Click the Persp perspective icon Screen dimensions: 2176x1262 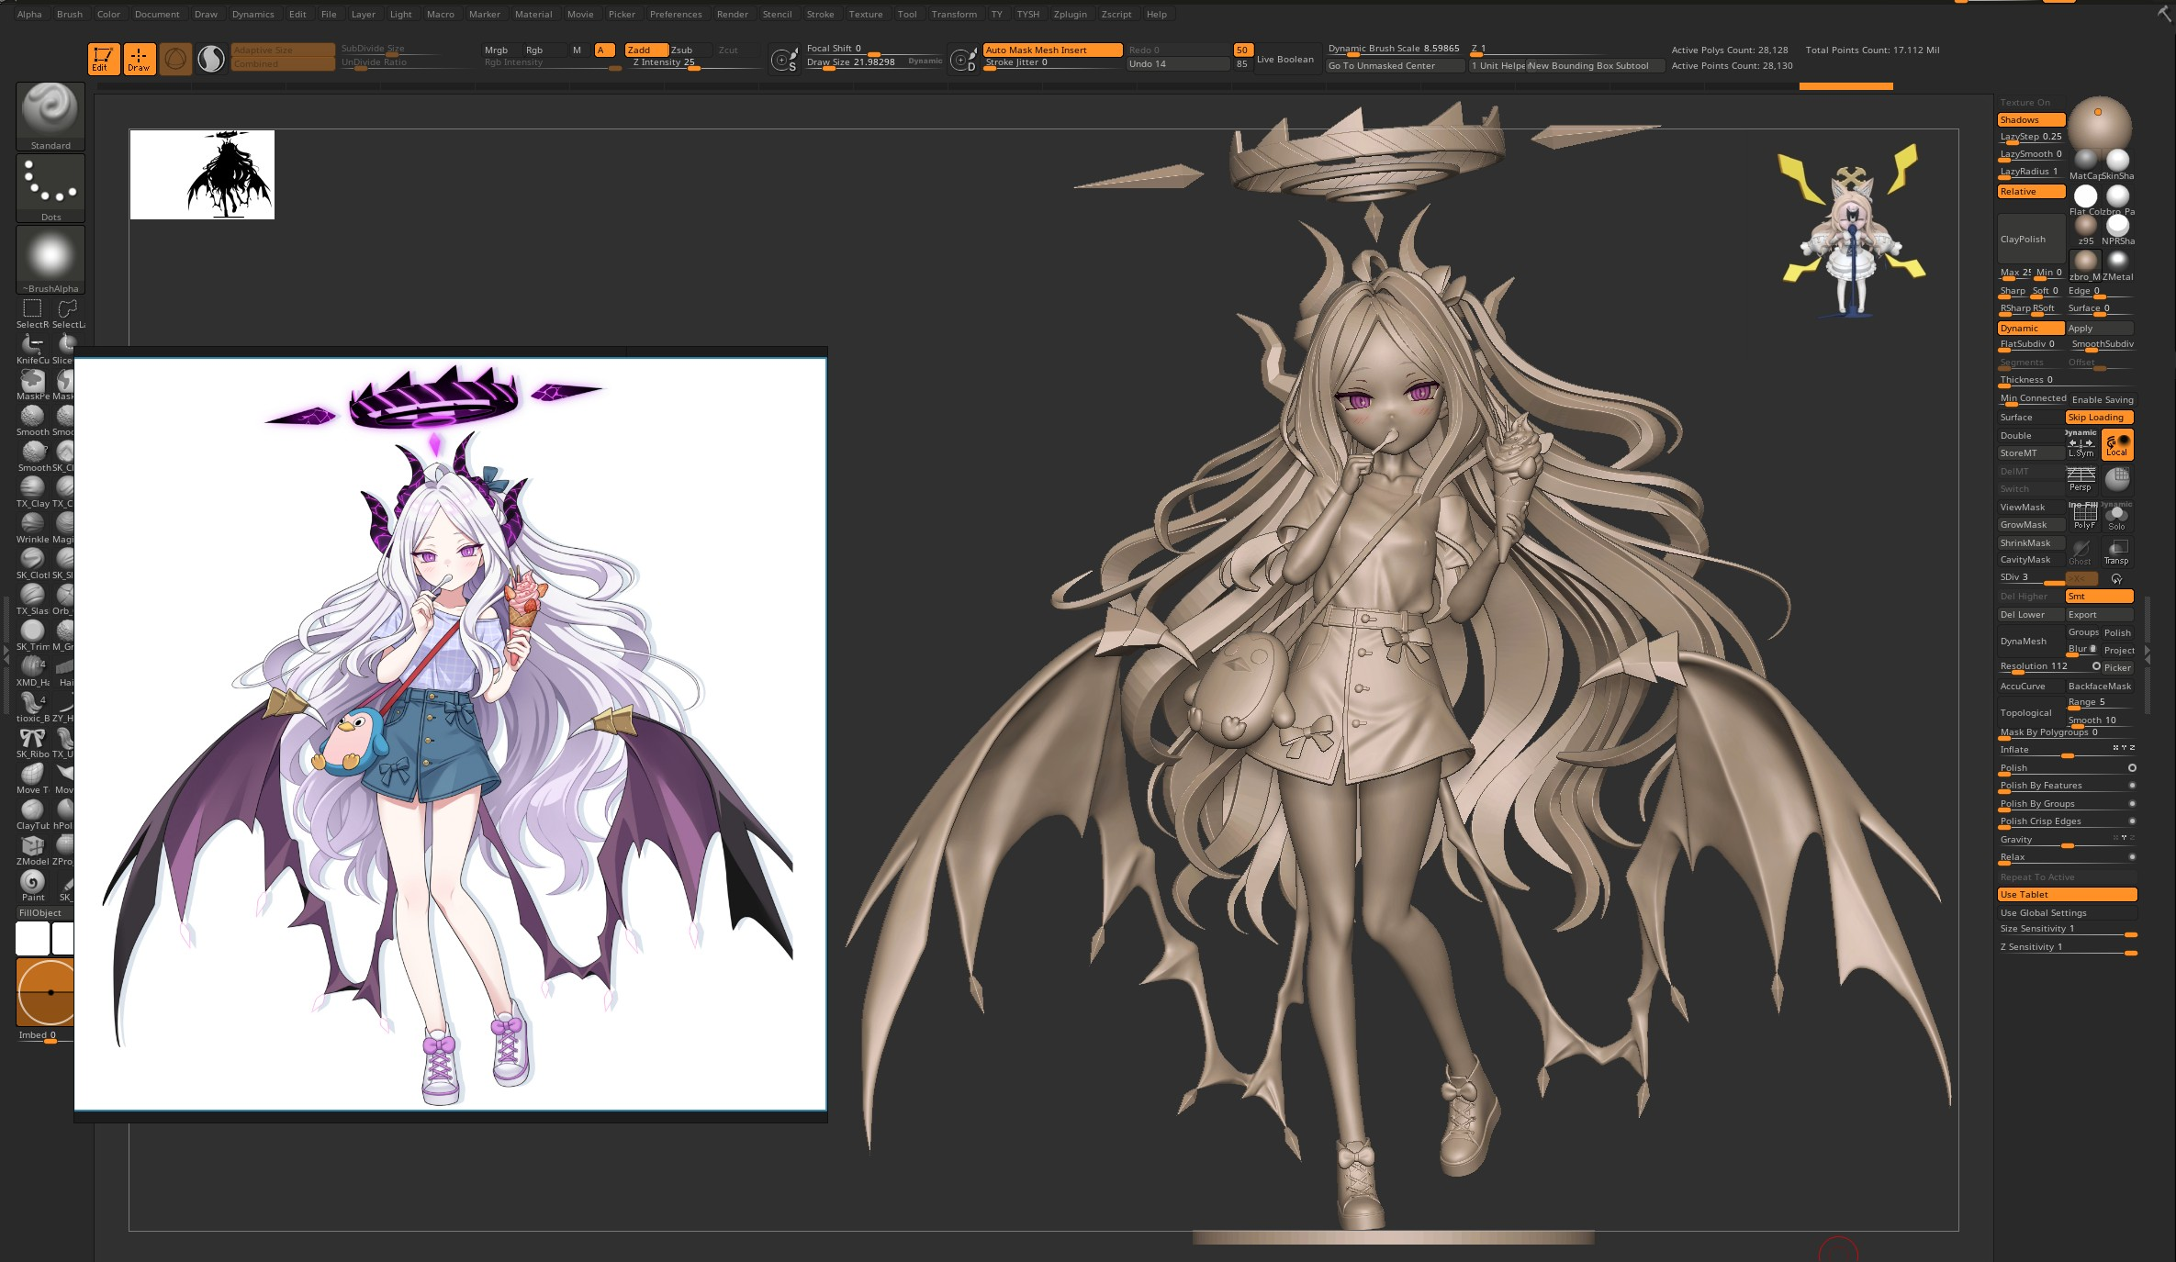click(2081, 478)
